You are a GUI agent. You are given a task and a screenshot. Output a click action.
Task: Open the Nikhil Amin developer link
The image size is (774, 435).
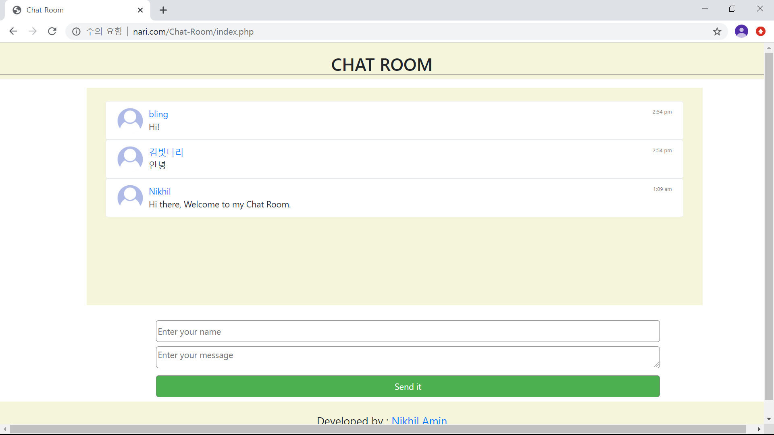tap(419, 420)
